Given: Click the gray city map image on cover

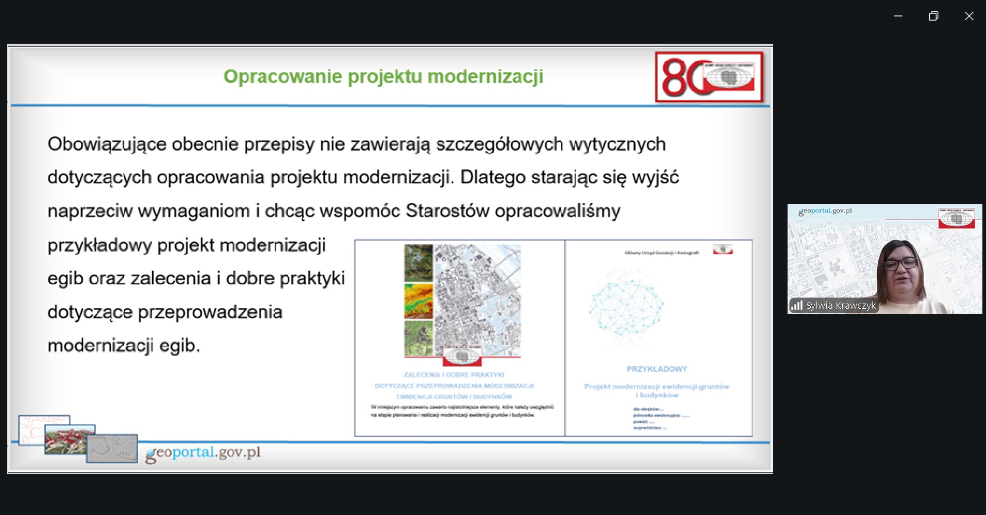Looking at the screenshot, I should (x=477, y=298).
